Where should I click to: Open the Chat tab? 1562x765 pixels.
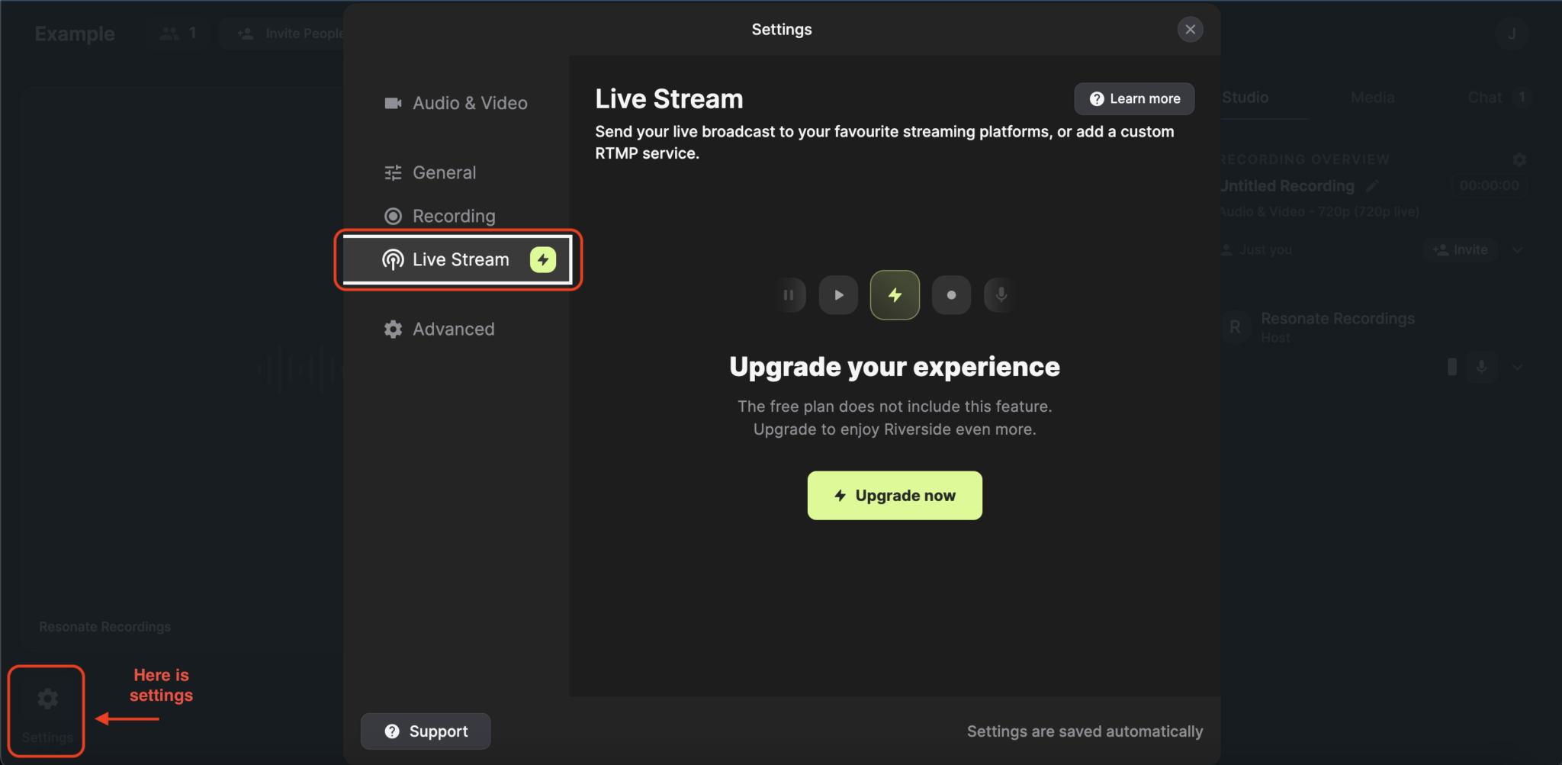pyautogui.click(x=1483, y=97)
